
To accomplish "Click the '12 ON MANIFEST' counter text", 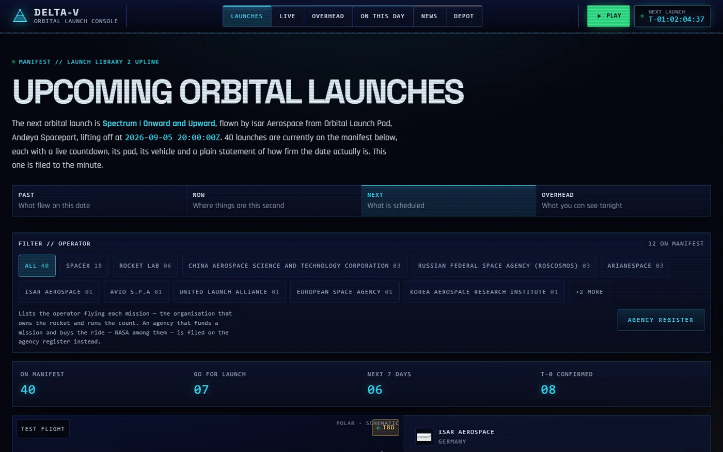I will (x=676, y=243).
